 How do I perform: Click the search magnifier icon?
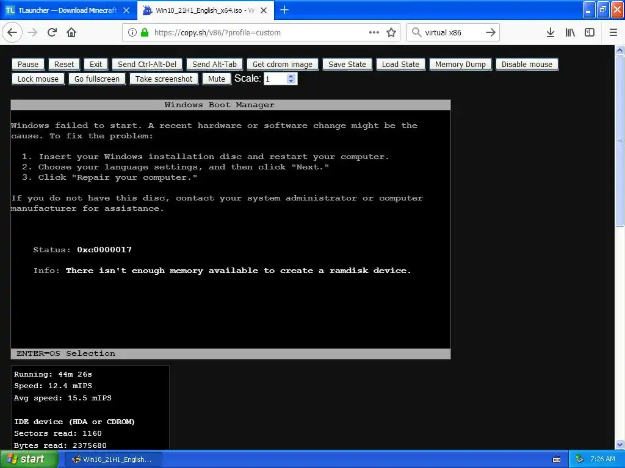point(416,32)
